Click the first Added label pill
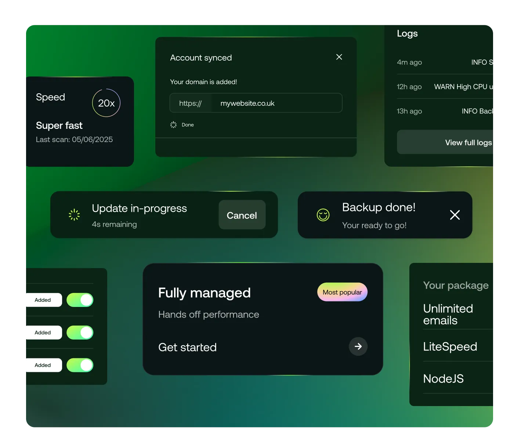Image resolution: width=514 pixels, height=438 pixels. (44, 300)
